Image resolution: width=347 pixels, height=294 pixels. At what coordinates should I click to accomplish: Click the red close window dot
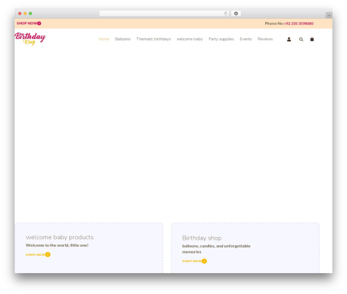[20, 14]
